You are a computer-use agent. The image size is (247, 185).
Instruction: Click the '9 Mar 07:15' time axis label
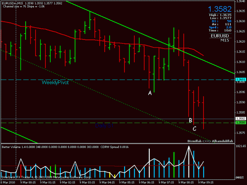tap(166, 183)
